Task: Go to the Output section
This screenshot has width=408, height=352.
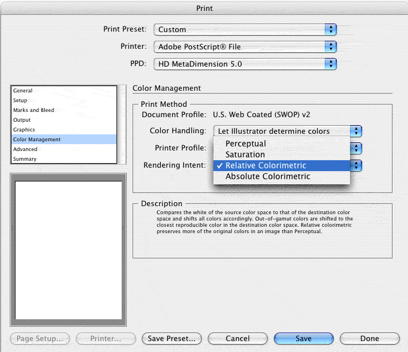Action: [64, 120]
